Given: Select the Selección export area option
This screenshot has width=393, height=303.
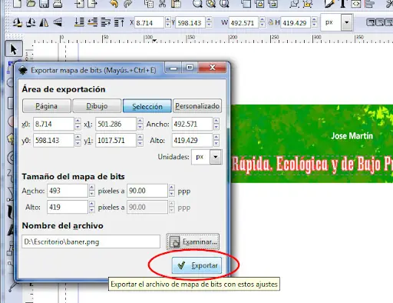Looking at the screenshot, I should tap(147, 106).
